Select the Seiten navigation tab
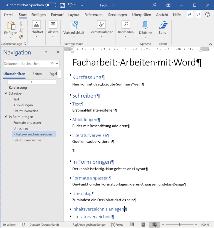The image size is (214, 228). [x=37, y=74]
